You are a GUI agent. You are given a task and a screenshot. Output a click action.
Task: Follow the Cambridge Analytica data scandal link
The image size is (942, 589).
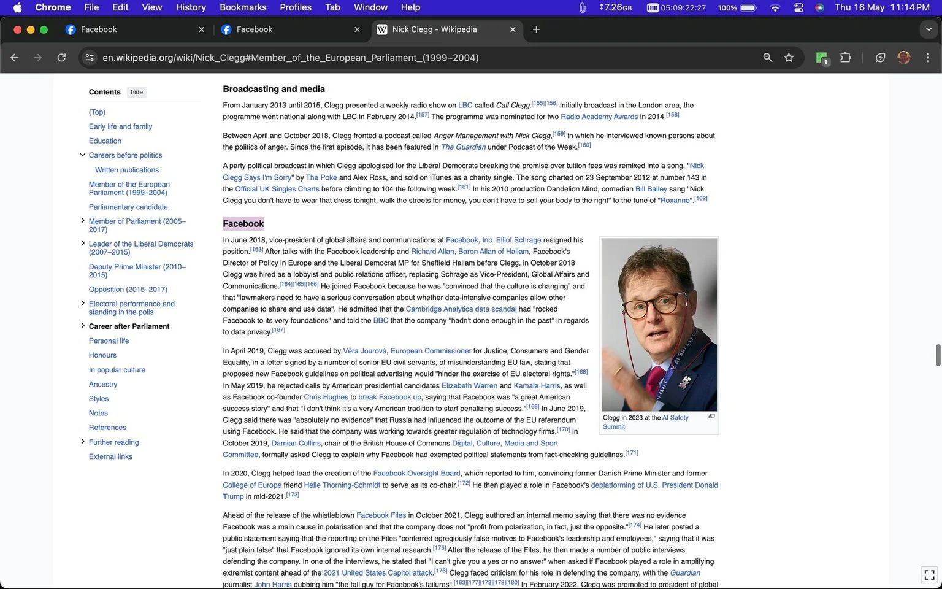tap(461, 309)
